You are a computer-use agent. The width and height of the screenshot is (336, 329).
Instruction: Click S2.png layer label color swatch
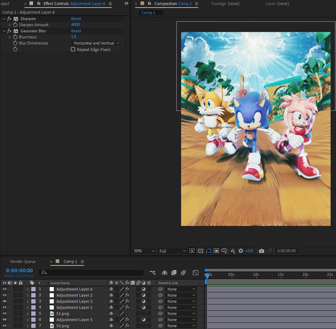33,325
